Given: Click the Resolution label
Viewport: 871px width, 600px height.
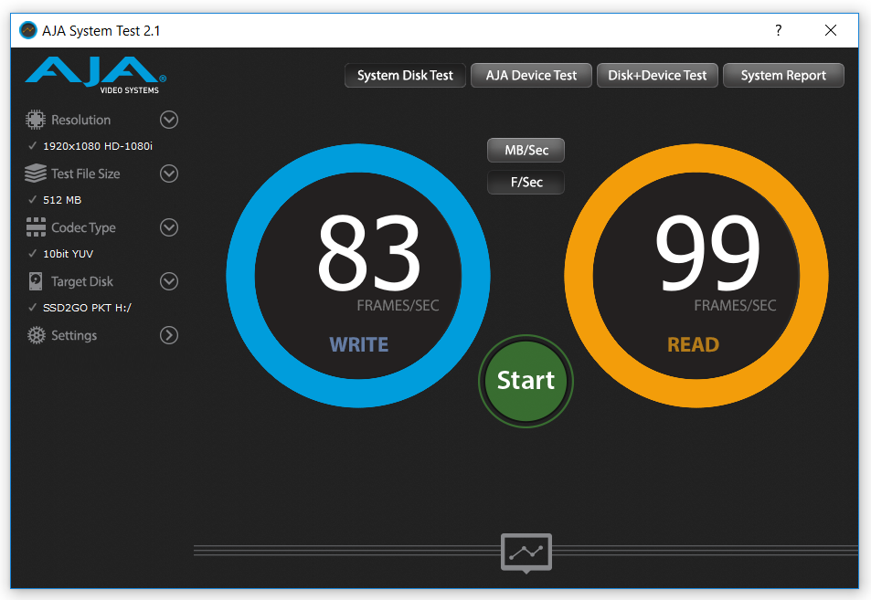Looking at the screenshot, I should (x=81, y=120).
